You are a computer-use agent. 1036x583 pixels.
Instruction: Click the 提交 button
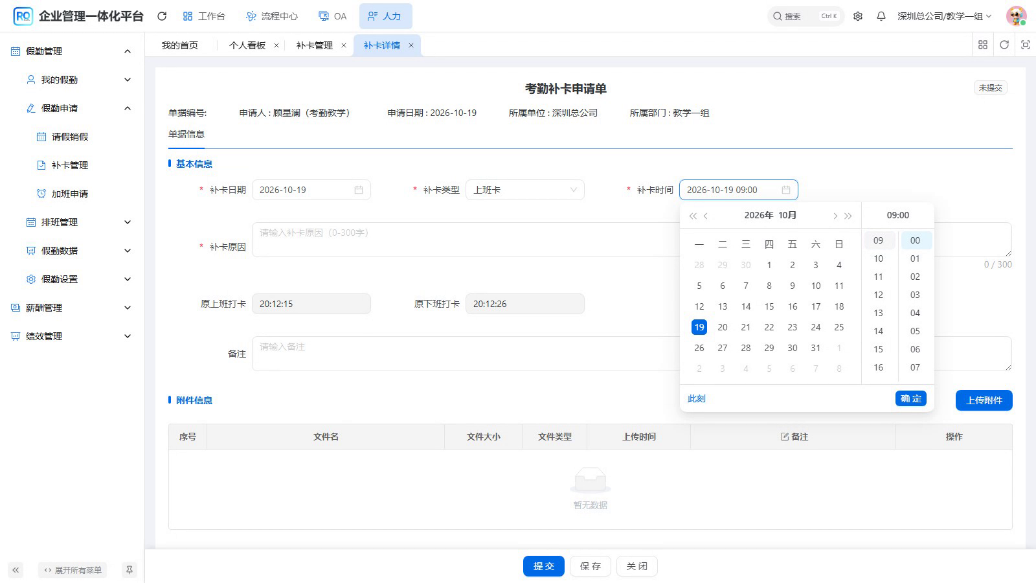[544, 566]
